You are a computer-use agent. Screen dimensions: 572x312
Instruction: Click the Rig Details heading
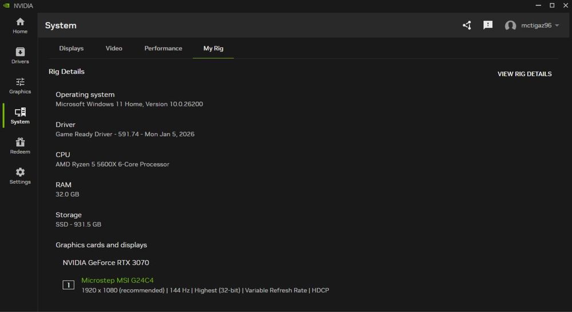tap(66, 72)
